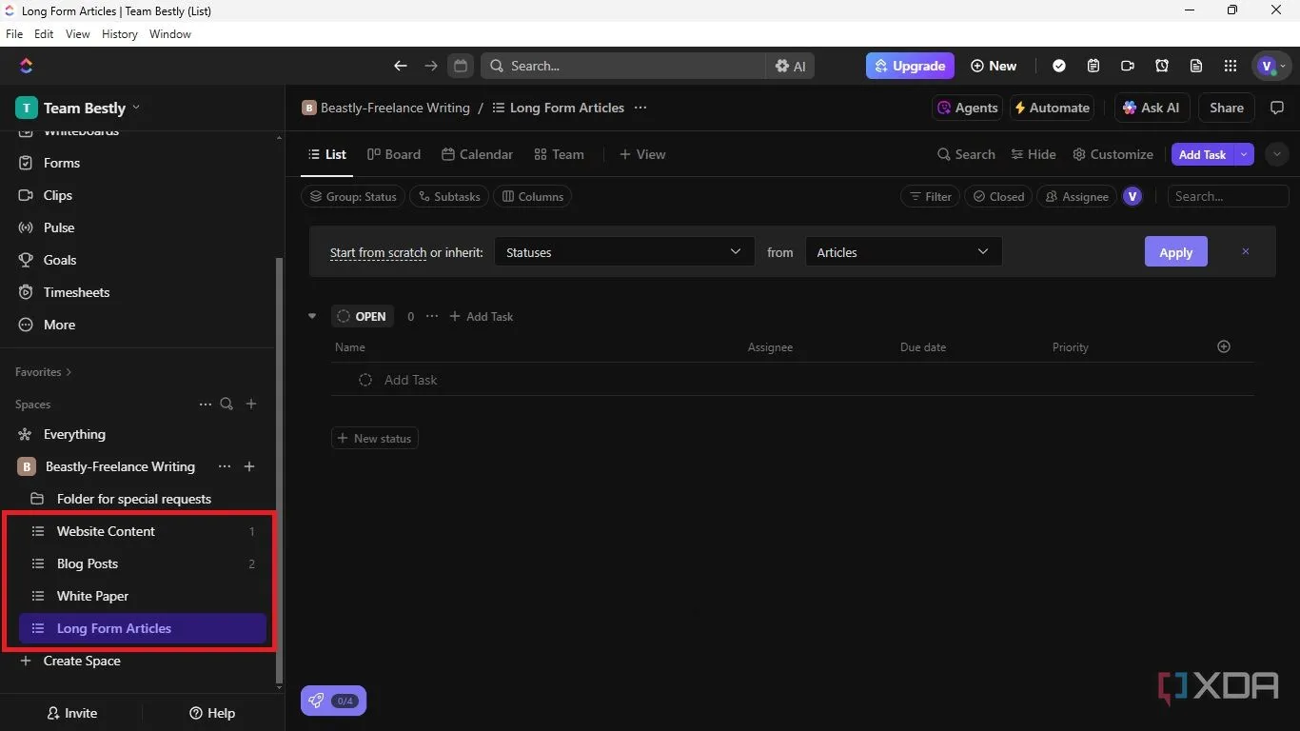
Task: Click the record clip camera icon
Action: [1128, 66]
